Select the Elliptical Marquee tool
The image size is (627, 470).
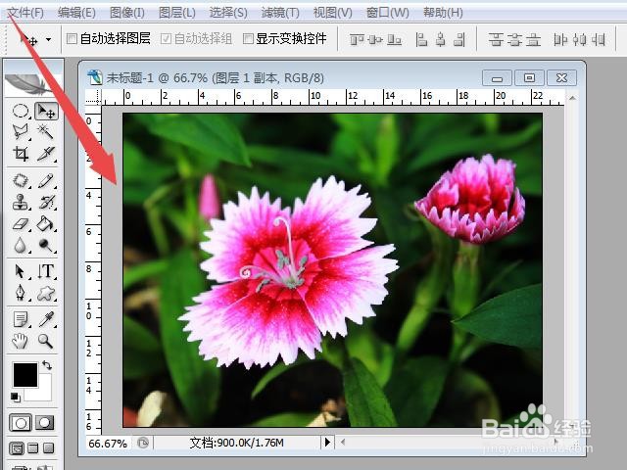click(21, 111)
